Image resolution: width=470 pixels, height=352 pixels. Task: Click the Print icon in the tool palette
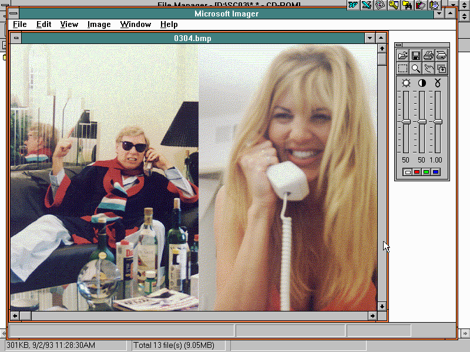click(x=429, y=56)
